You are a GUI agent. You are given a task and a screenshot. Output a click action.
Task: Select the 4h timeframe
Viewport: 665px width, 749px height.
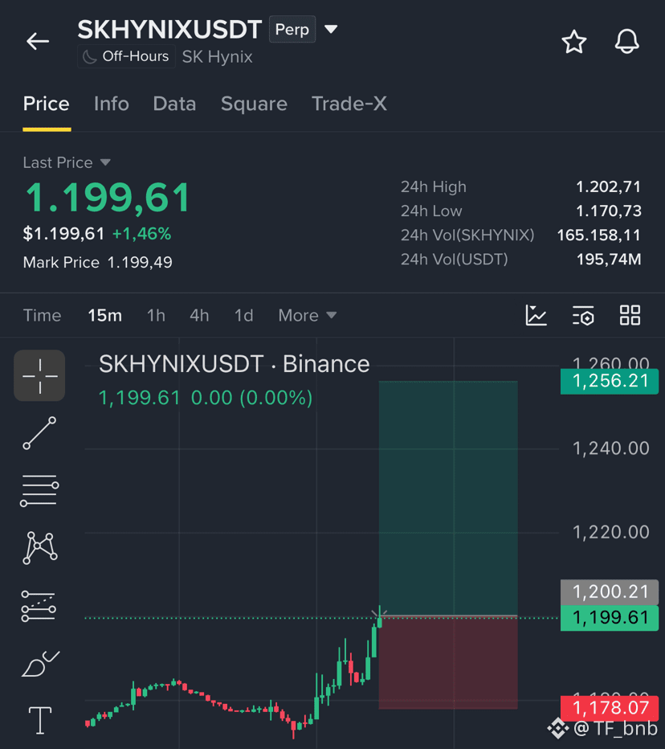[x=199, y=315]
